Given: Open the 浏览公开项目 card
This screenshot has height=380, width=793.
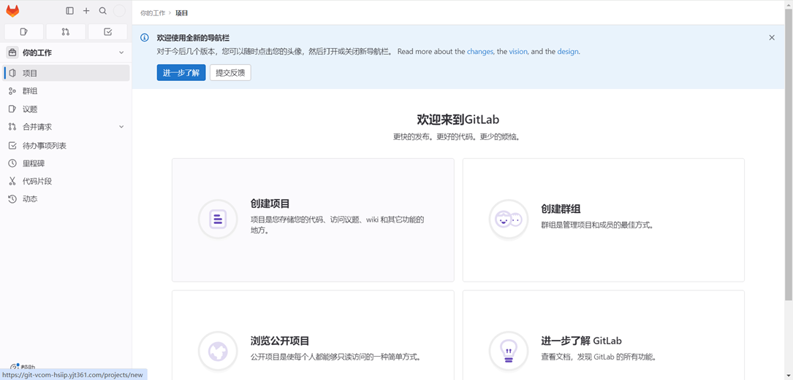Looking at the screenshot, I should (313, 335).
